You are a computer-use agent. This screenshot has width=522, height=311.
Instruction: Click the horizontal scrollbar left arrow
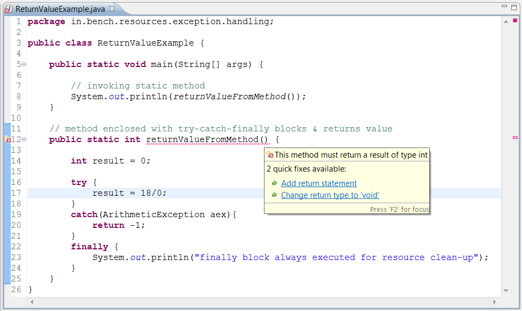(32, 302)
